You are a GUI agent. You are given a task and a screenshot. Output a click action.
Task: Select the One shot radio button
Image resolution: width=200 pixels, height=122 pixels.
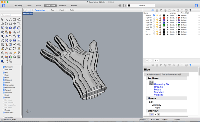4,69
